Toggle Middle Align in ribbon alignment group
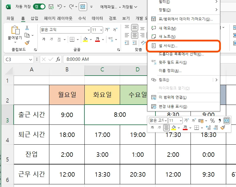The height and width of the screenshot is (187, 236). click(135, 28)
